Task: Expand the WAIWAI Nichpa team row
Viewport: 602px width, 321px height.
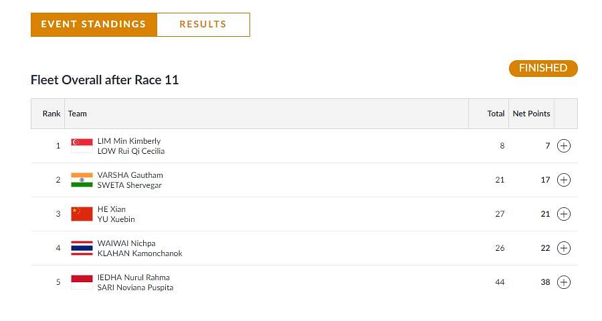Action: pyautogui.click(x=564, y=248)
